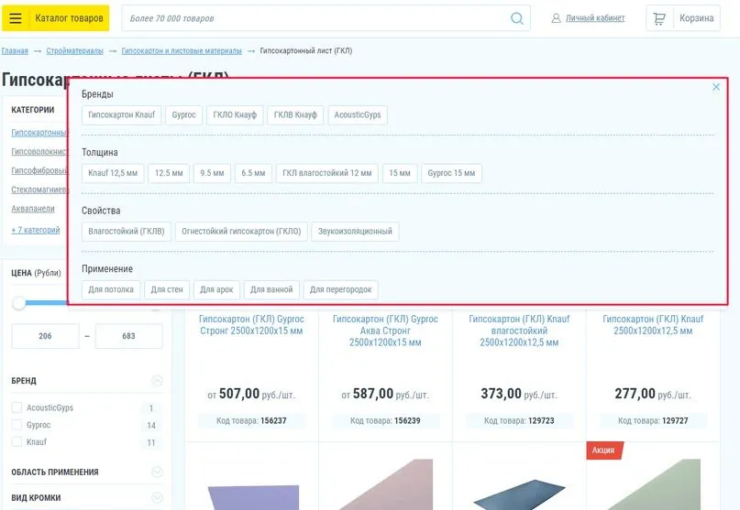Select the AcousticGyps brand tag

(x=358, y=115)
